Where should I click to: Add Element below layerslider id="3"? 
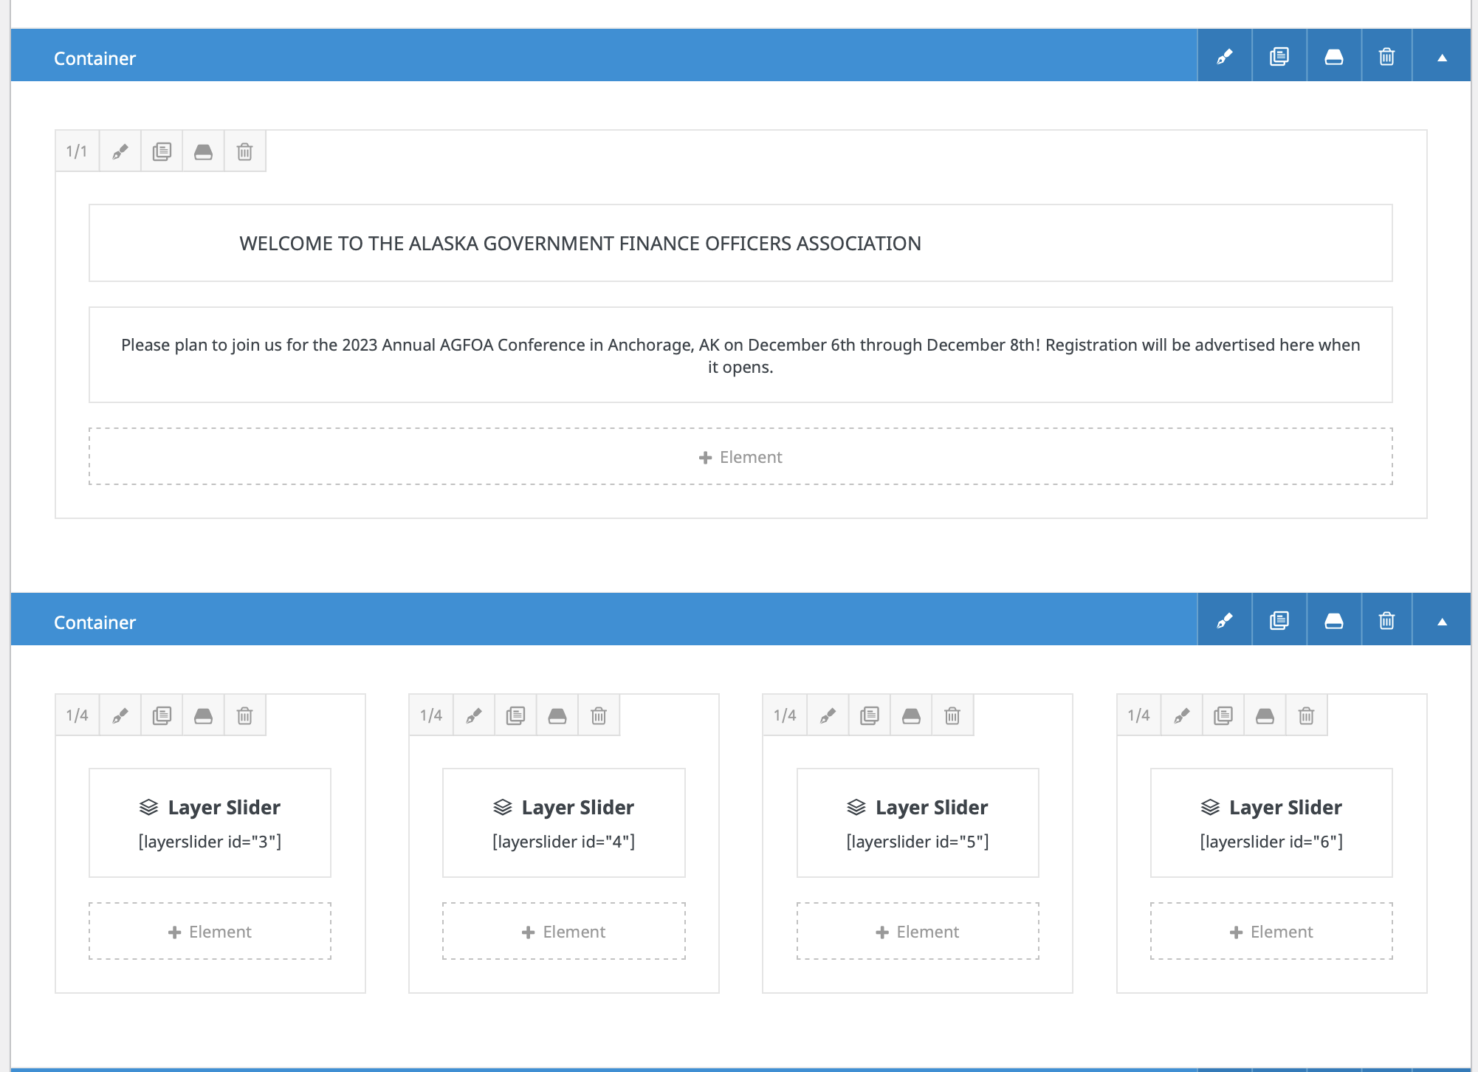point(210,931)
